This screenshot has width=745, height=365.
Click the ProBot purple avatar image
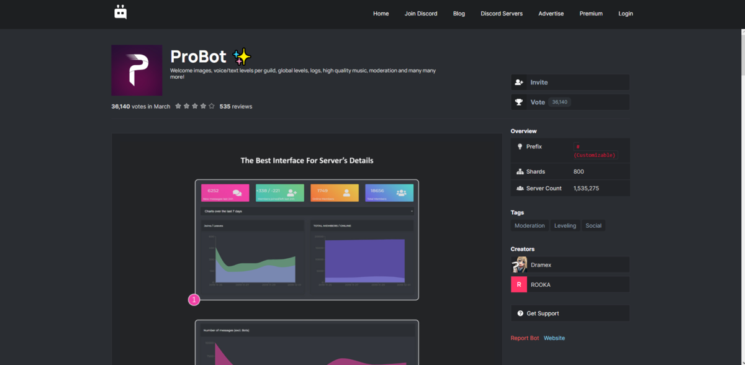tap(137, 70)
